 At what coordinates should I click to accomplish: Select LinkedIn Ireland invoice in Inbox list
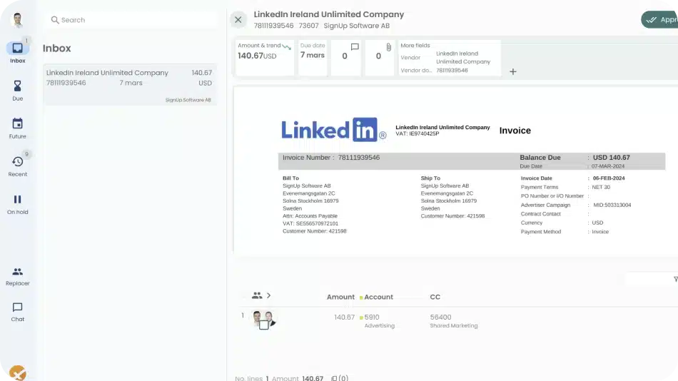click(x=130, y=84)
